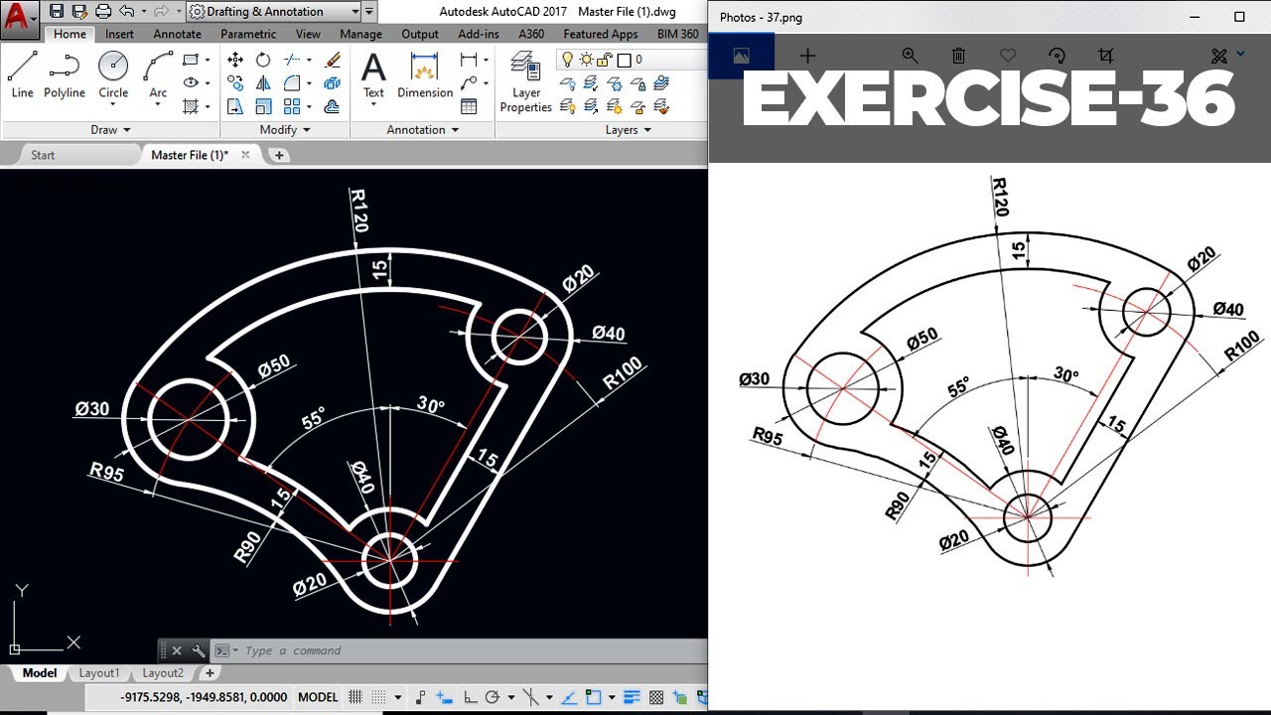
Task: Toggle lineweight display in status bar
Action: [630, 697]
